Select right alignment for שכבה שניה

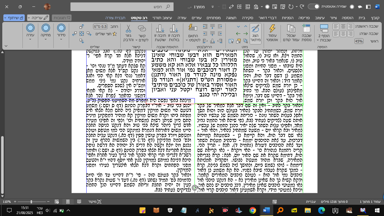tap(351, 34)
